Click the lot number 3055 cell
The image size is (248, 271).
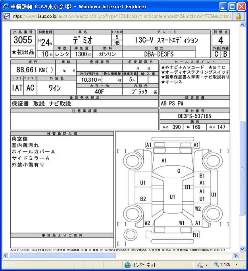(x=23, y=40)
